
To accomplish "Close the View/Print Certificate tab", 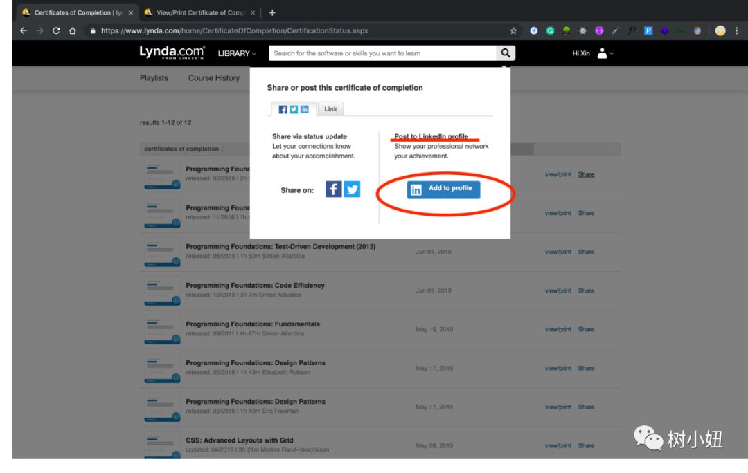I will [x=253, y=13].
